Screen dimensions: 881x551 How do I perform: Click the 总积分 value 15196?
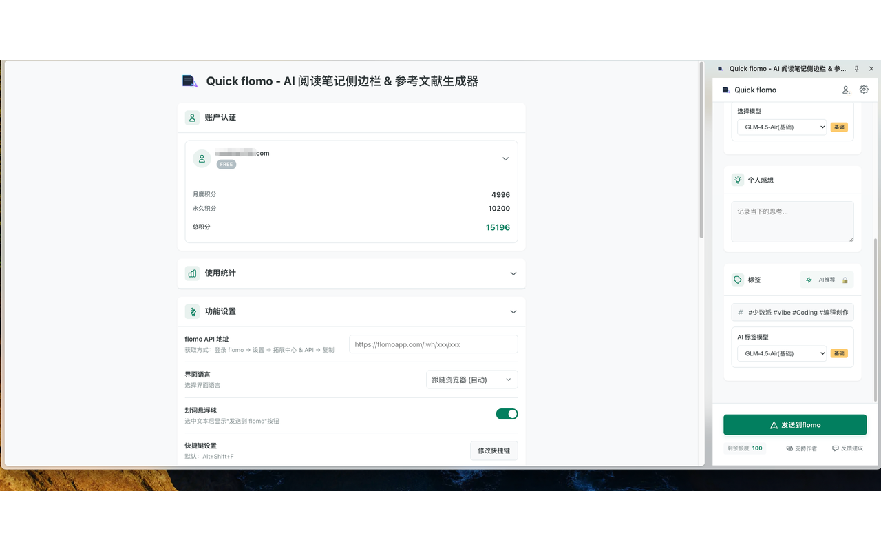[498, 227]
